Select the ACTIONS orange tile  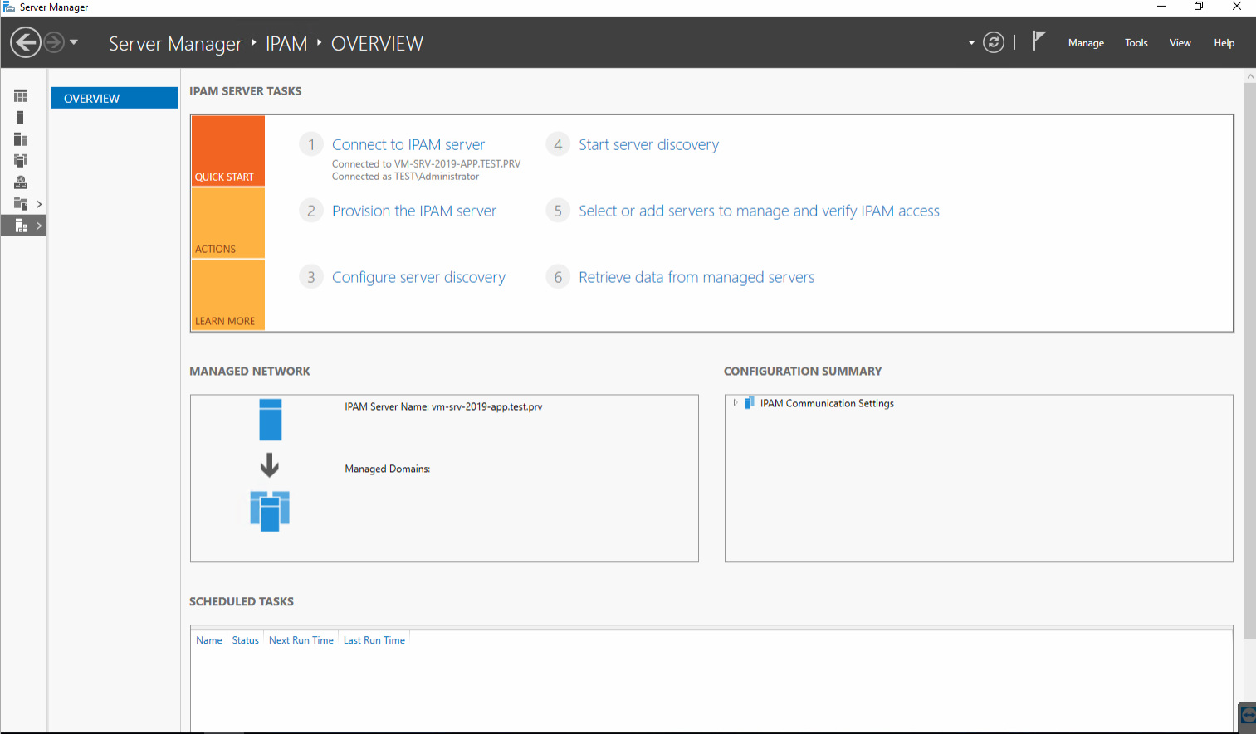(228, 223)
